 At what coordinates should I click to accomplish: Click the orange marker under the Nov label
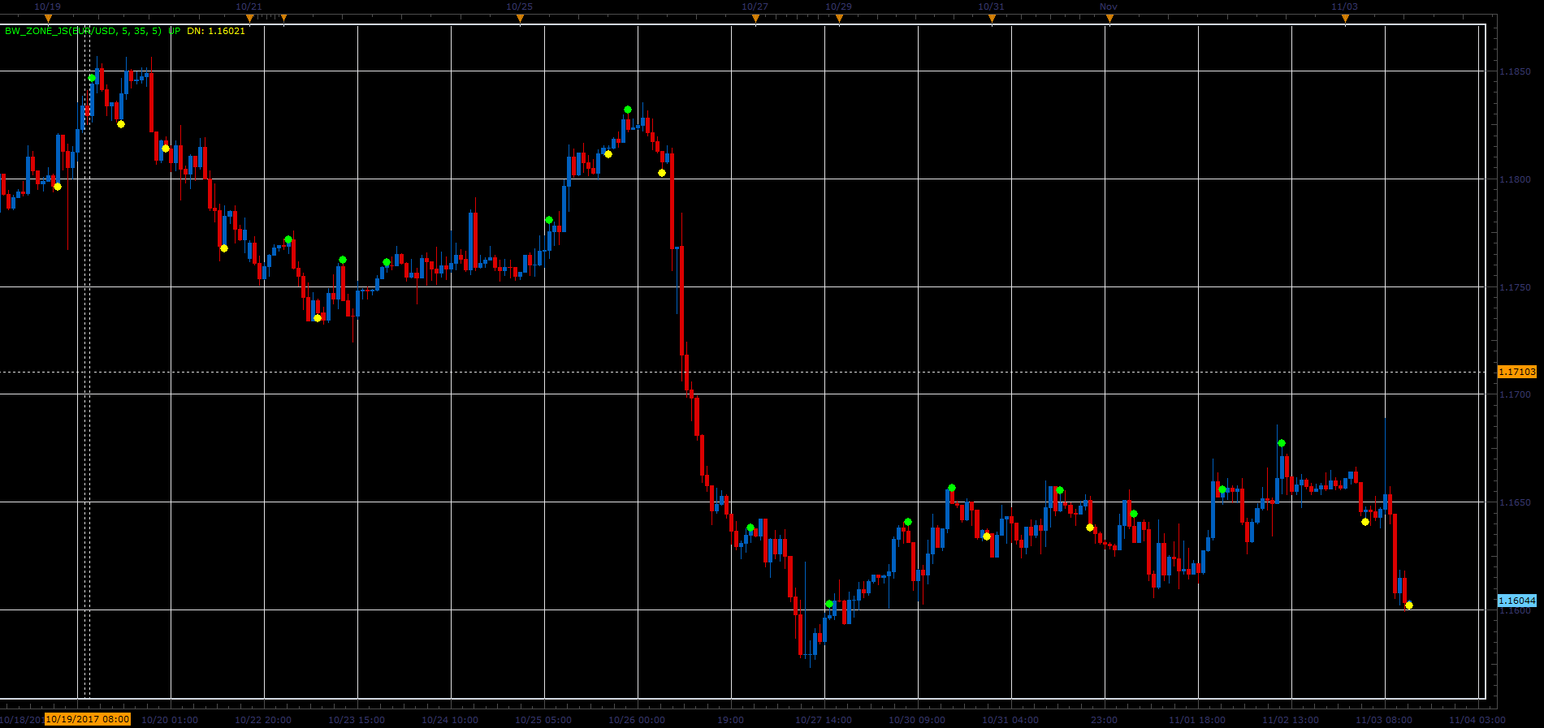click(x=1109, y=18)
